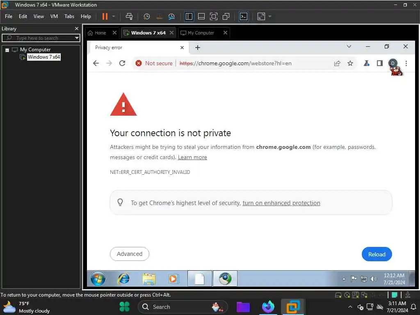The height and width of the screenshot is (315, 420).
Task: Open the VMware Help menu
Action: pos(86,16)
